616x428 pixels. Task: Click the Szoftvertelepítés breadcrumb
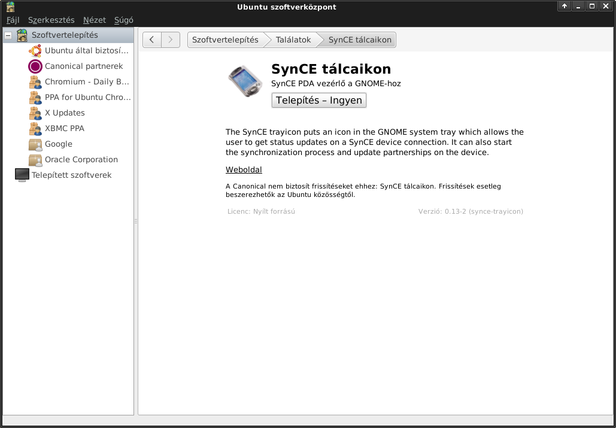[x=225, y=40]
